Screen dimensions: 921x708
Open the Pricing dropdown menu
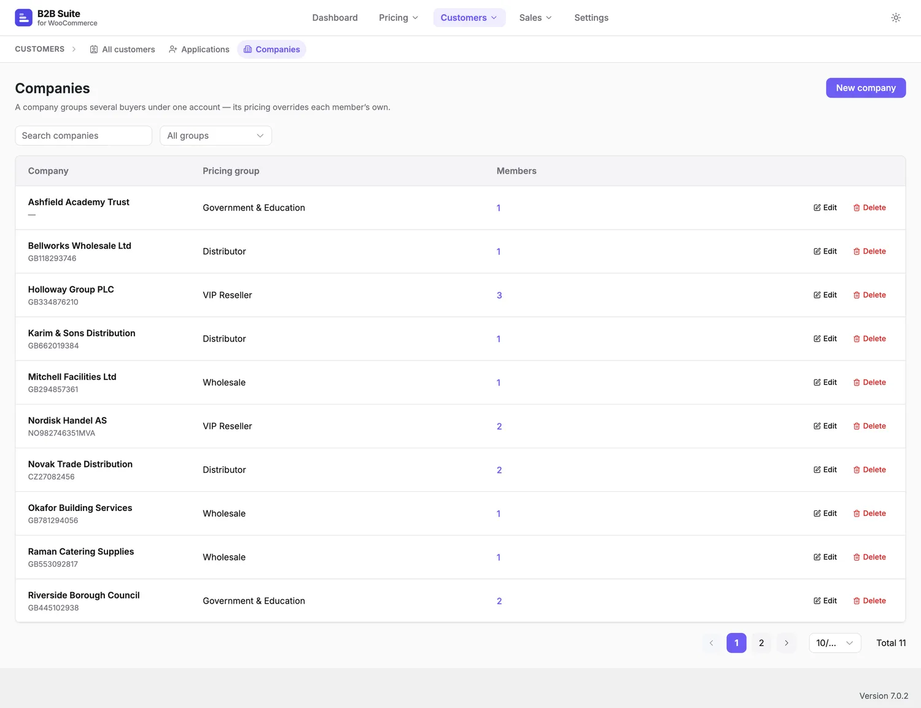398,18
